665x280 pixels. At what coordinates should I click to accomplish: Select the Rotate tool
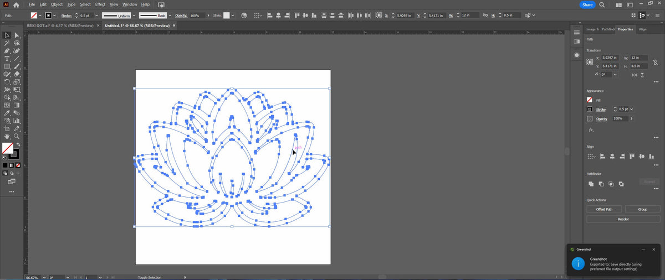click(x=7, y=82)
